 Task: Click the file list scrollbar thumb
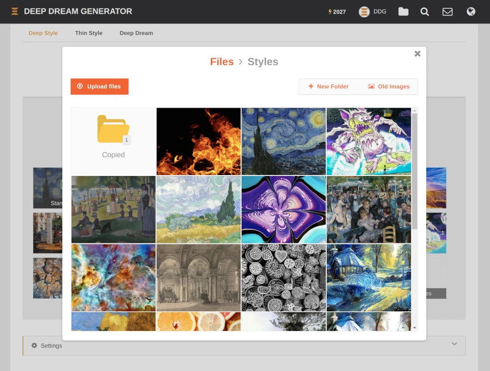point(415,171)
